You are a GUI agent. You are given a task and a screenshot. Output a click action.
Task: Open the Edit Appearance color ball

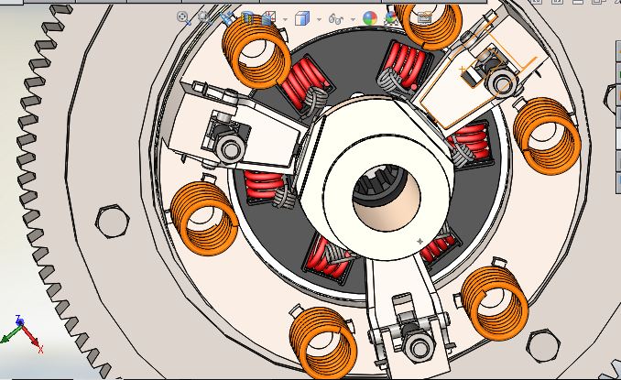(370, 18)
